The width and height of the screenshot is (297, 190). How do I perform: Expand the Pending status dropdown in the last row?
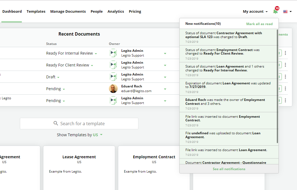tap(64, 101)
